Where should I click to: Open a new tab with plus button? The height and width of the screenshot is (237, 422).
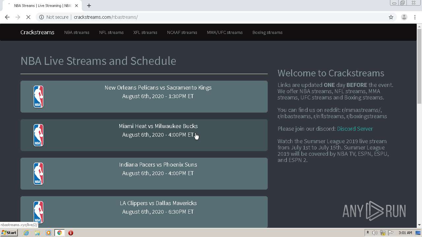(89, 6)
